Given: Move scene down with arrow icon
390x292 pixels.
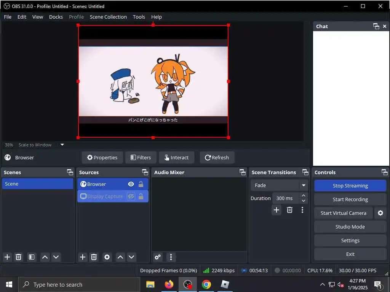Looking at the screenshot, I should coord(56,257).
